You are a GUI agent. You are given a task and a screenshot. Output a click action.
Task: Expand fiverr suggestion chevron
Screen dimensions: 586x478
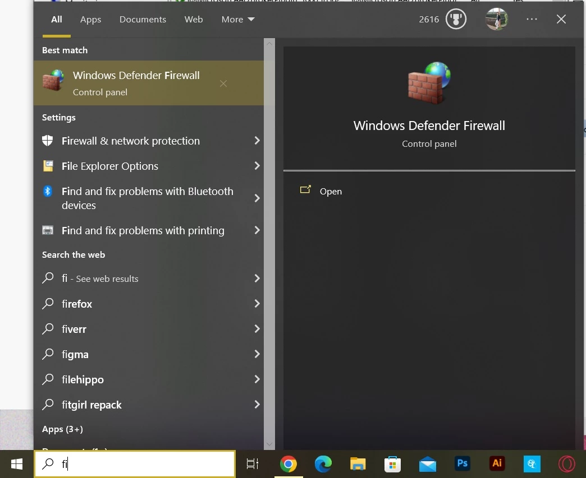pos(257,329)
